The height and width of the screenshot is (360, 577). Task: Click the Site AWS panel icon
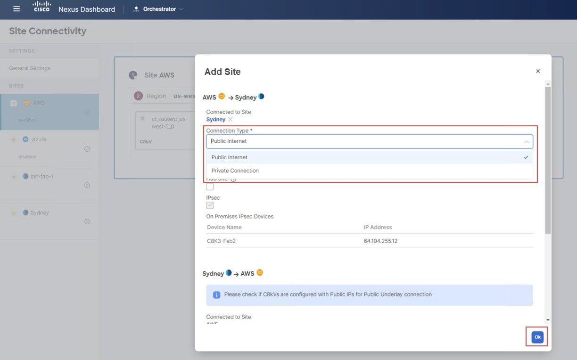(x=133, y=75)
